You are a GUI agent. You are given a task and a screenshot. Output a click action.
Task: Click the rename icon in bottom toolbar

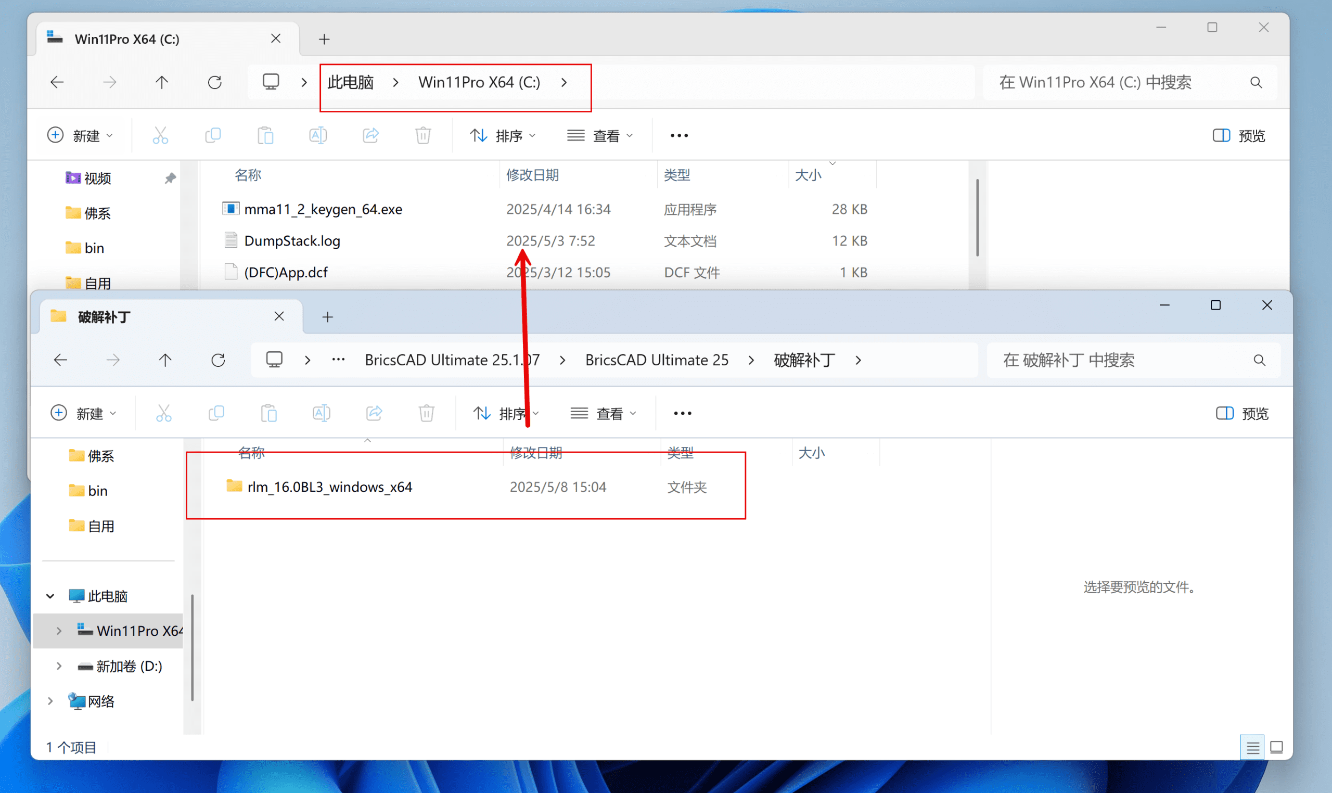pyautogui.click(x=321, y=413)
